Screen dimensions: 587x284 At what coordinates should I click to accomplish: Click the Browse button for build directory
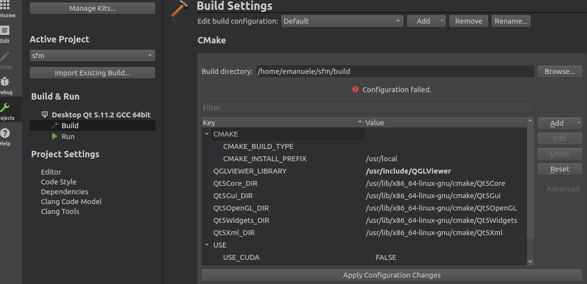pyautogui.click(x=559, y=71)
